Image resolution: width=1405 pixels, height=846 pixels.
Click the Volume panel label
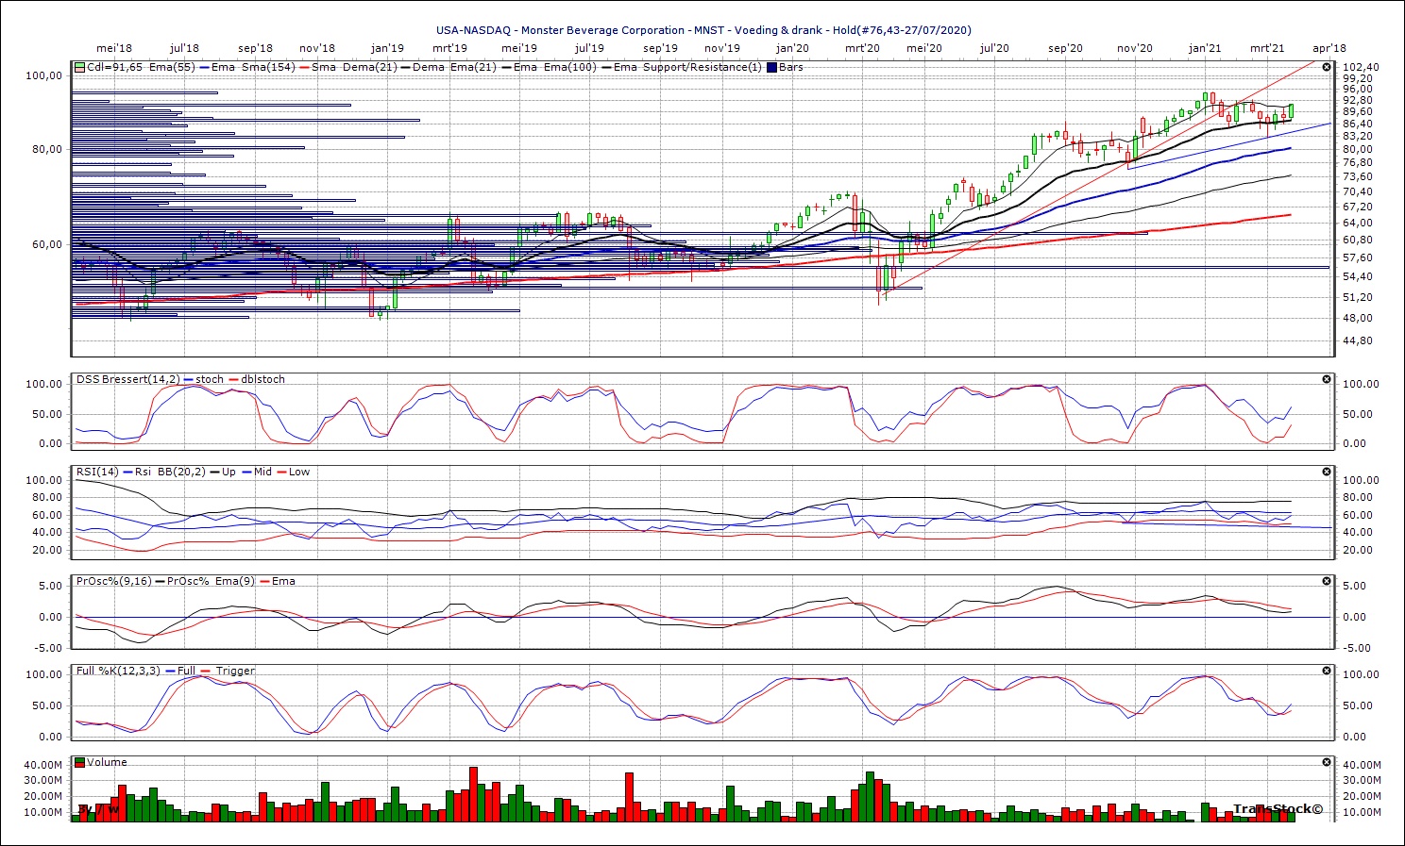[108, 762]
